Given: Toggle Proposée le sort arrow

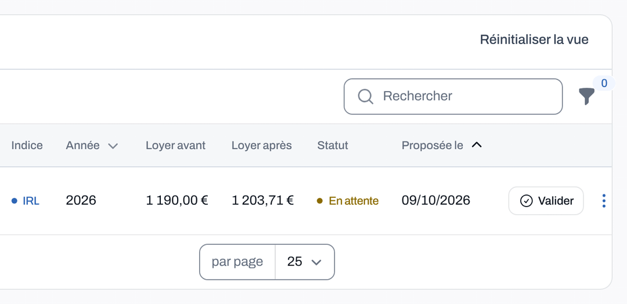Looking at the screenshot, I should click(476, 146).
